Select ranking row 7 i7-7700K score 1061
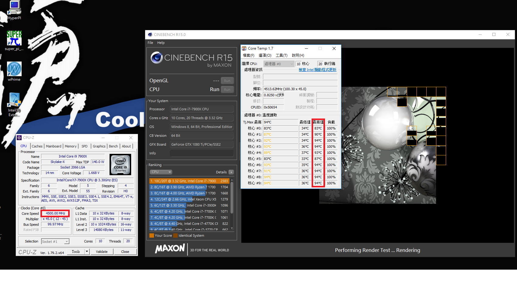 click(x=189, y=218)
